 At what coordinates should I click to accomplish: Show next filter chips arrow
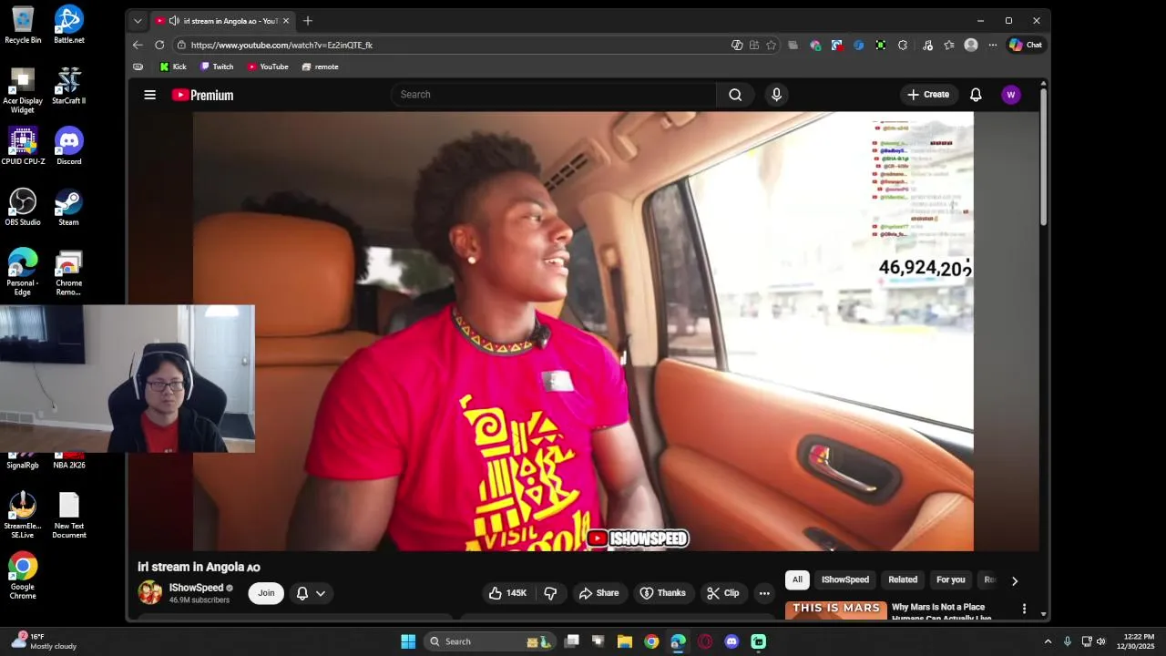click(1015, 580)
